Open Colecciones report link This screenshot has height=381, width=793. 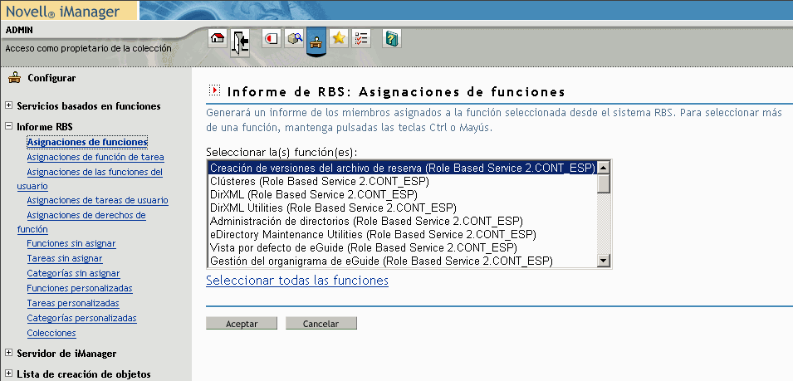click(51, 333)
